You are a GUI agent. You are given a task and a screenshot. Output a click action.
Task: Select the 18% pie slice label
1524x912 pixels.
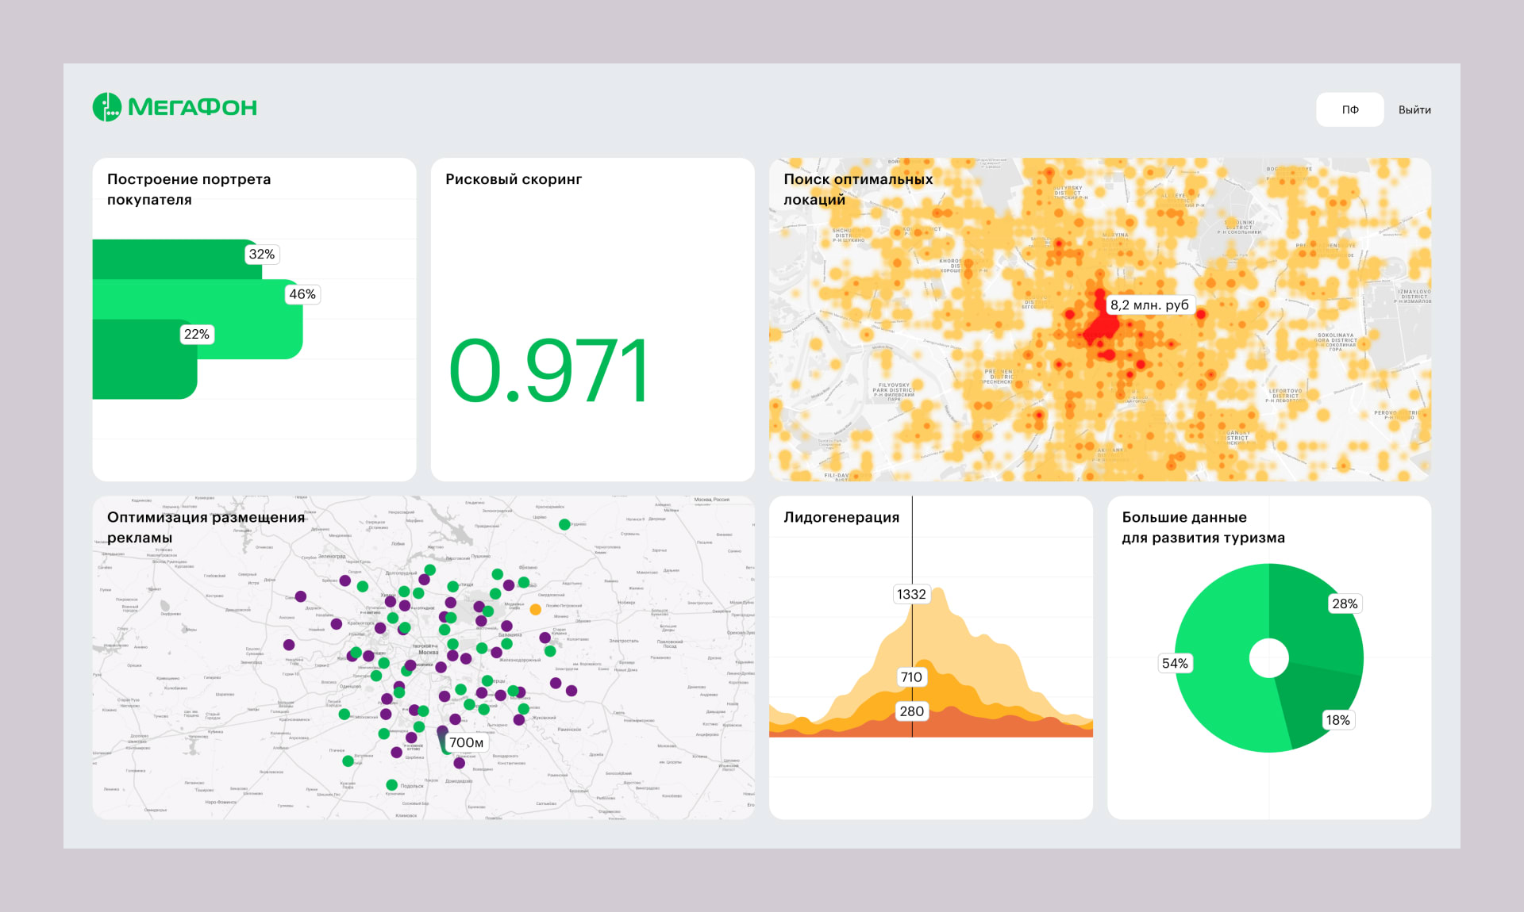click(x=1337, y=720)
